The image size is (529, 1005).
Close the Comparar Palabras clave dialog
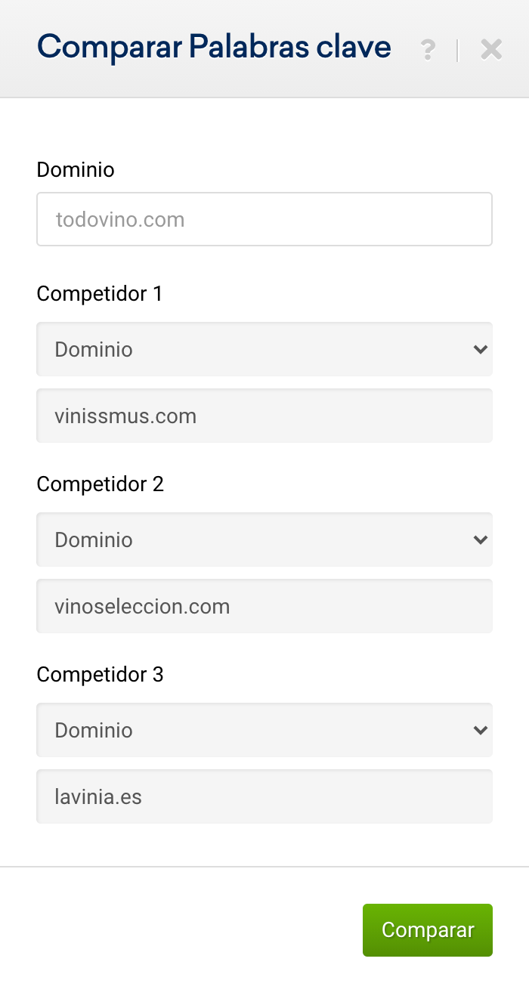point(491,50)
